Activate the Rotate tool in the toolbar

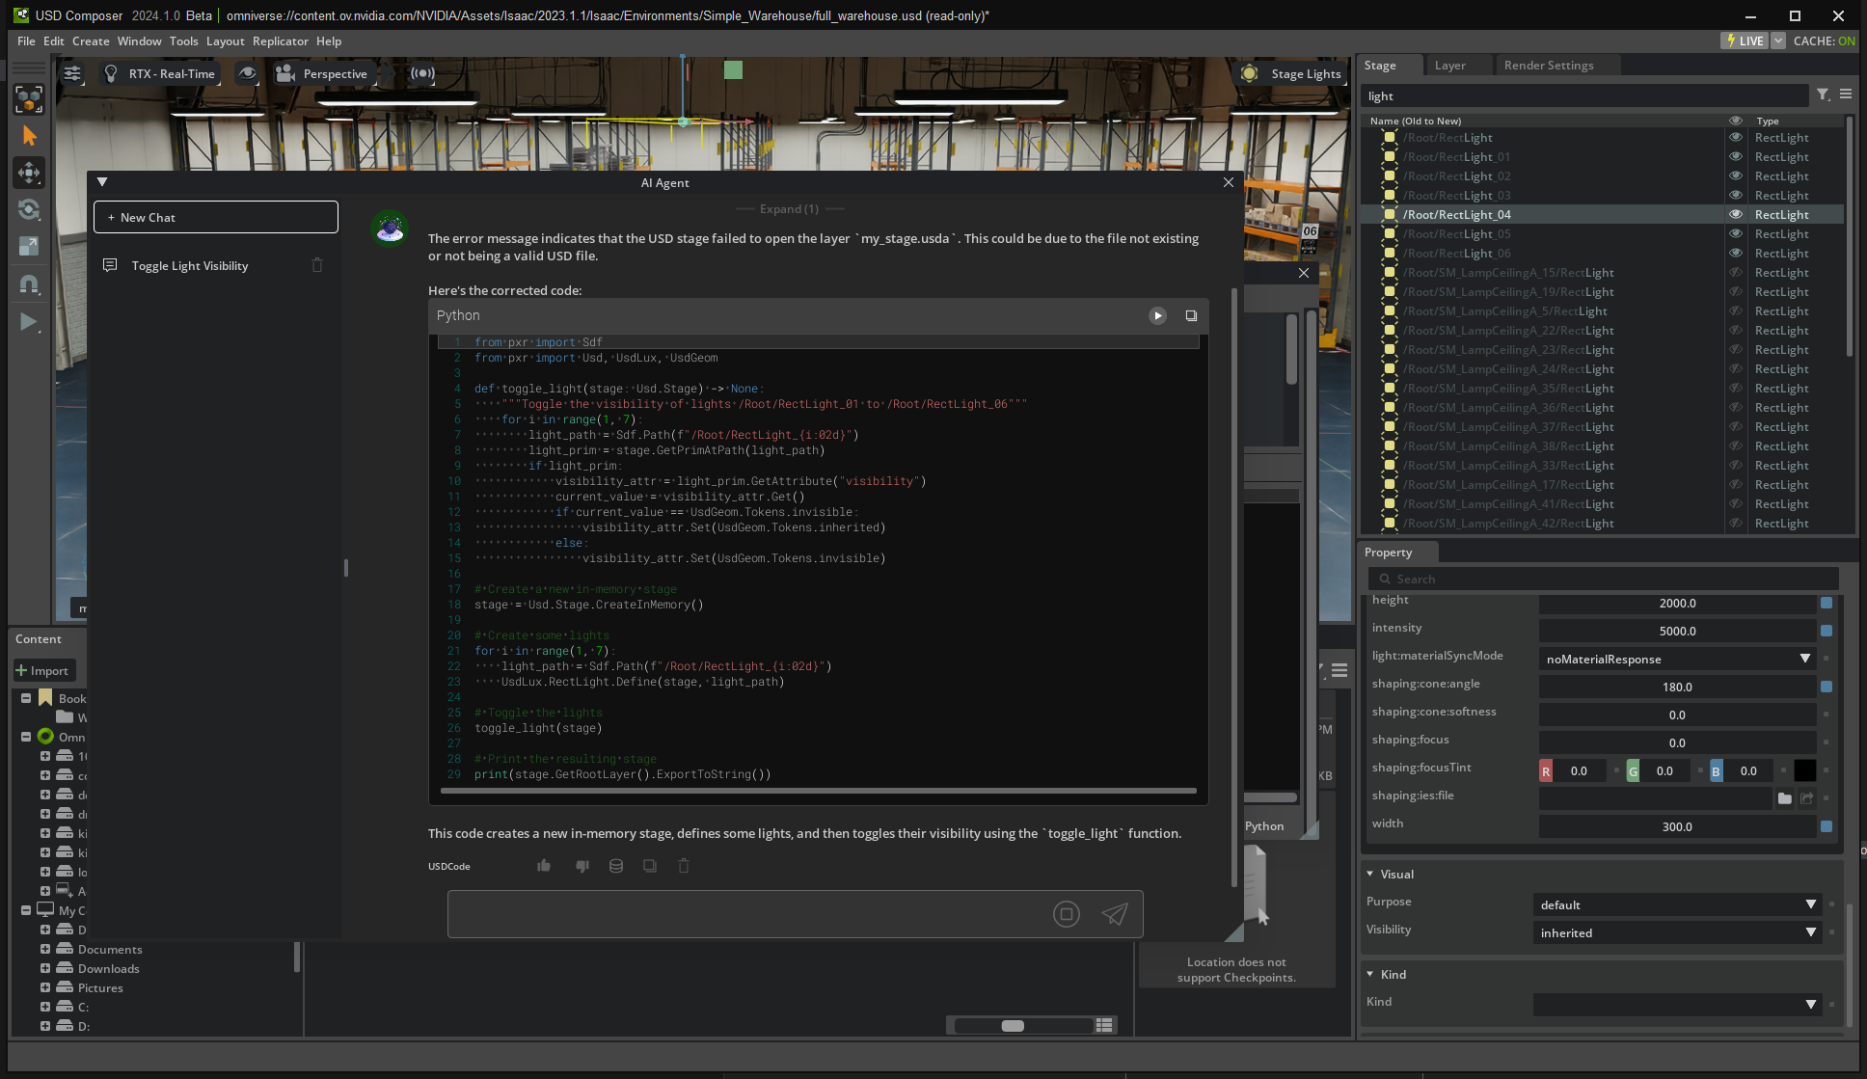click(x=29, y=209)
